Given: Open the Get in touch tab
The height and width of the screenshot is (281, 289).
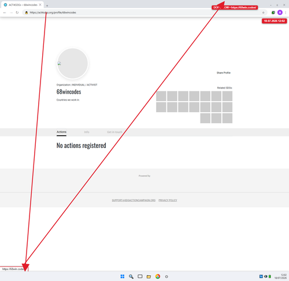Looking at the screenshot, I should (114, 132).
